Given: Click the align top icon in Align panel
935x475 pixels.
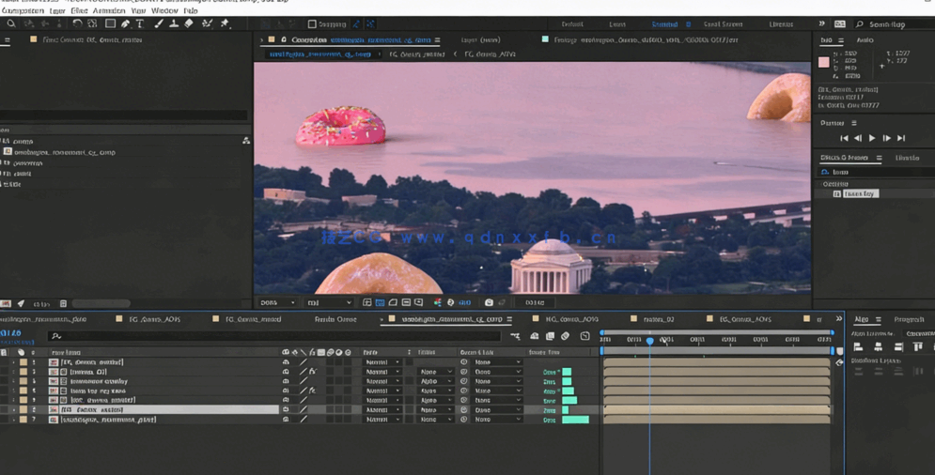Looking at the screenshot, I should (918, 347).
